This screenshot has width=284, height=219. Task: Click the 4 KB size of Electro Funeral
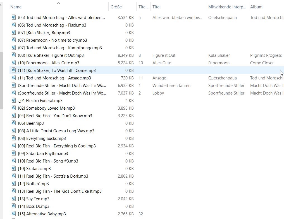click(130, 101)
